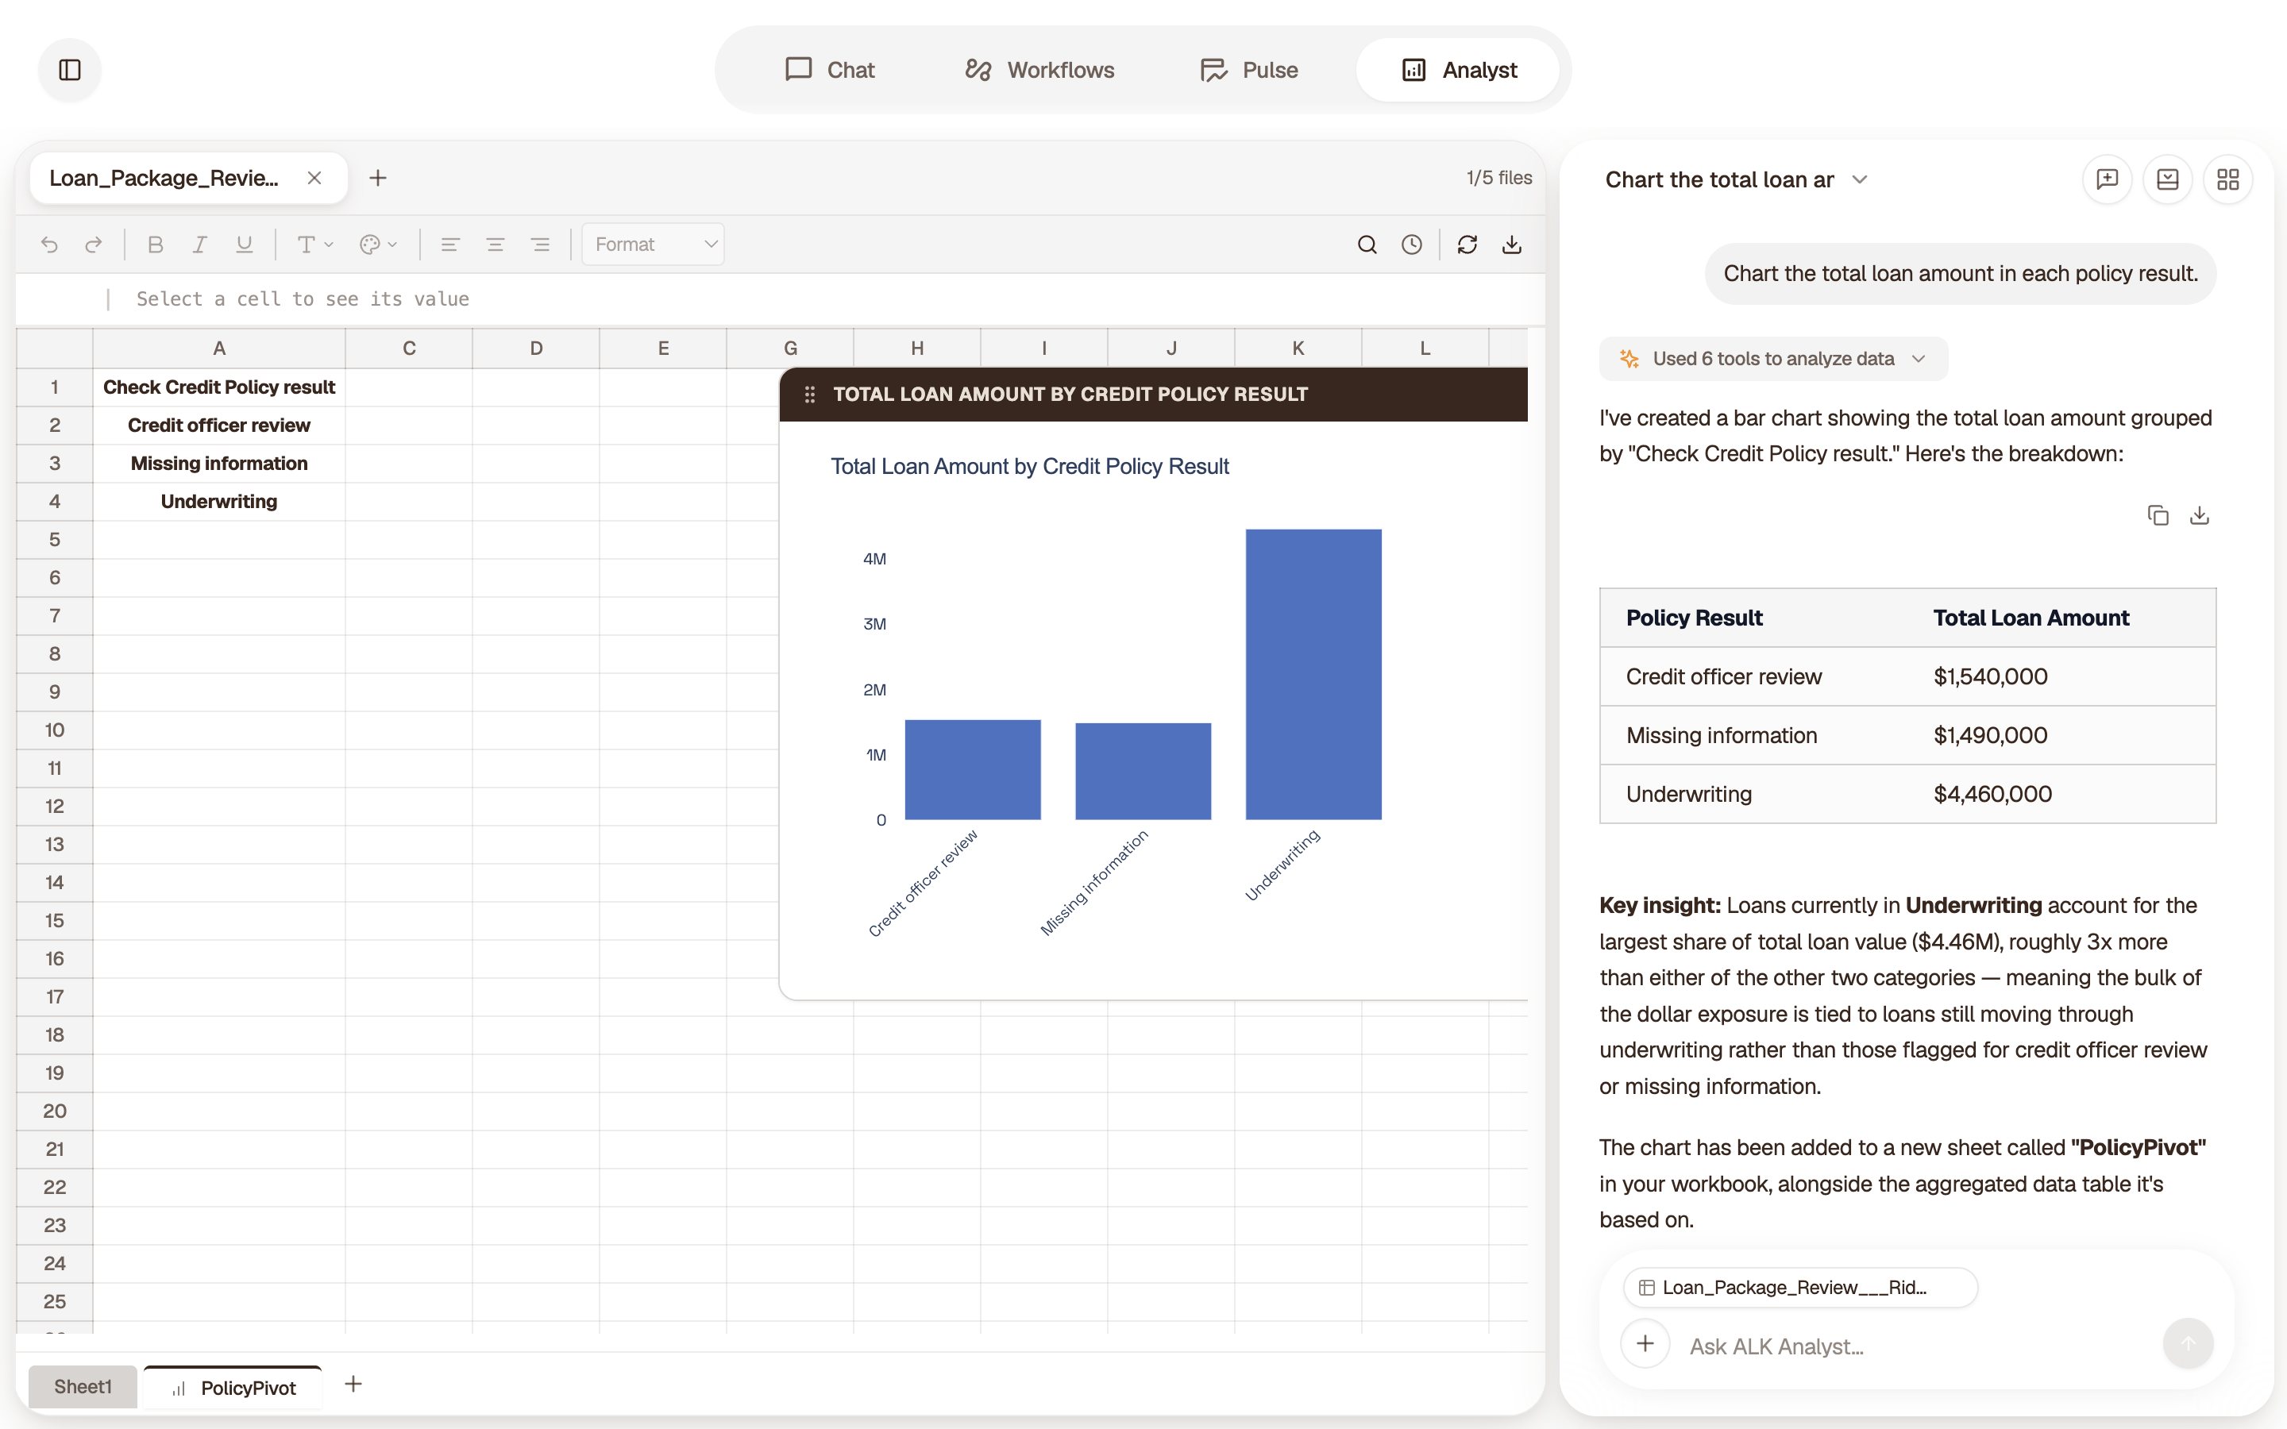
Task: Download the spreadsheet from the toolbar
Action: pos(1512,245)
